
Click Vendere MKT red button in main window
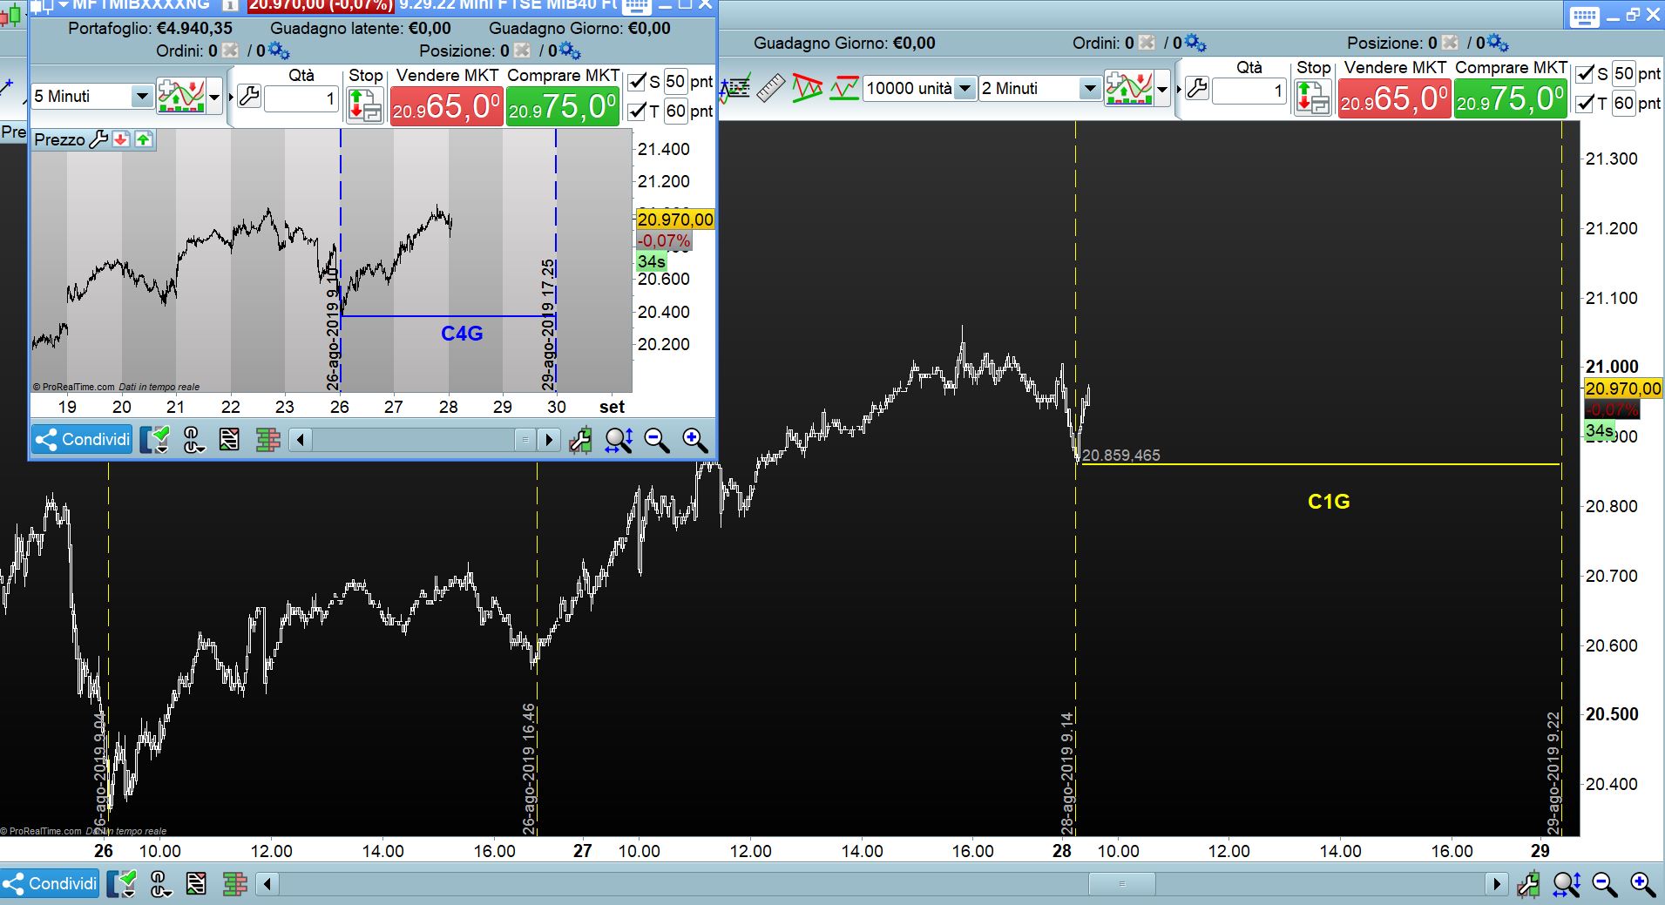pos(1394,98)
